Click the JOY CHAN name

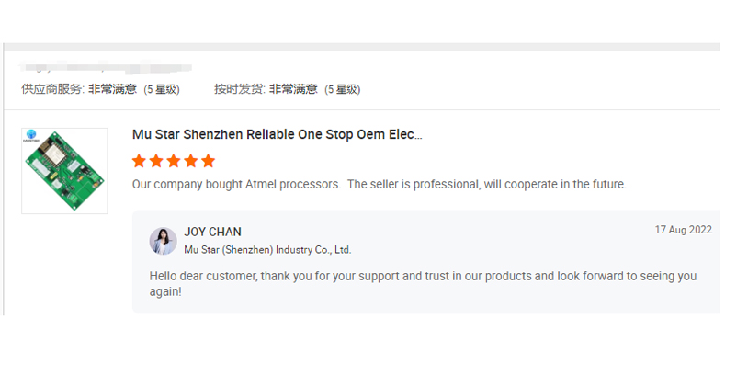(213, 232)
